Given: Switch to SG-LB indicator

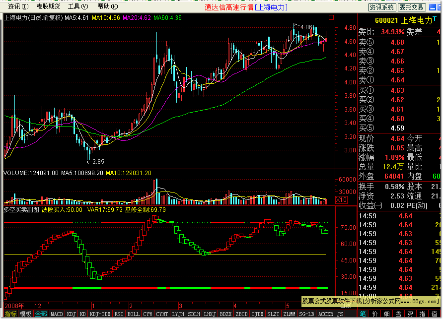Looking at the screenshot, I should [306, 314].
